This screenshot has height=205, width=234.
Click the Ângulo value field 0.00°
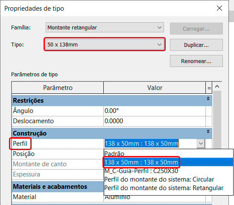[x=155, y=111]
